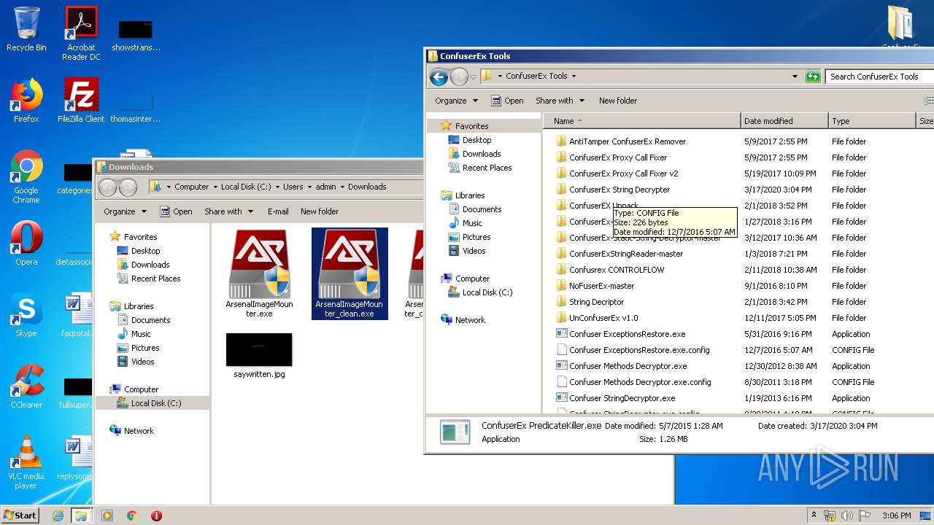Select ArsenalImageMounter_clean.exe file icon
Screen dimensions: 934x525
tap(349, 274)
